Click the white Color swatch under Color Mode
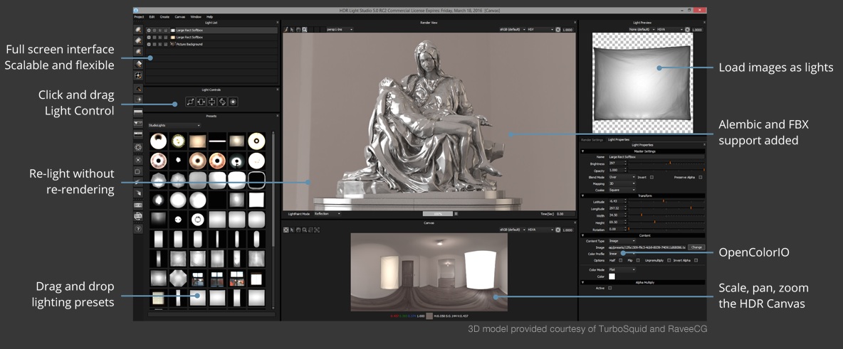This screenshot has width=843, height=349. [x=612, y=276]
